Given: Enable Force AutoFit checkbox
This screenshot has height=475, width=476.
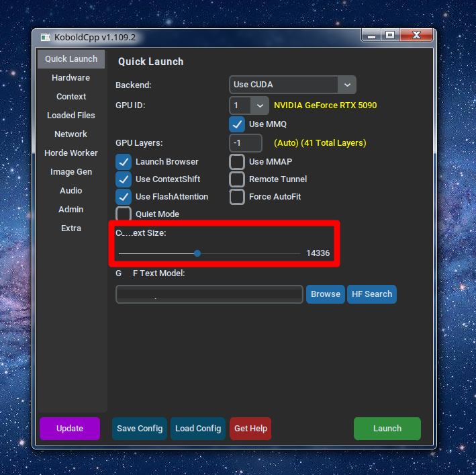Looking at the screenshot, I should coord(237,197).
